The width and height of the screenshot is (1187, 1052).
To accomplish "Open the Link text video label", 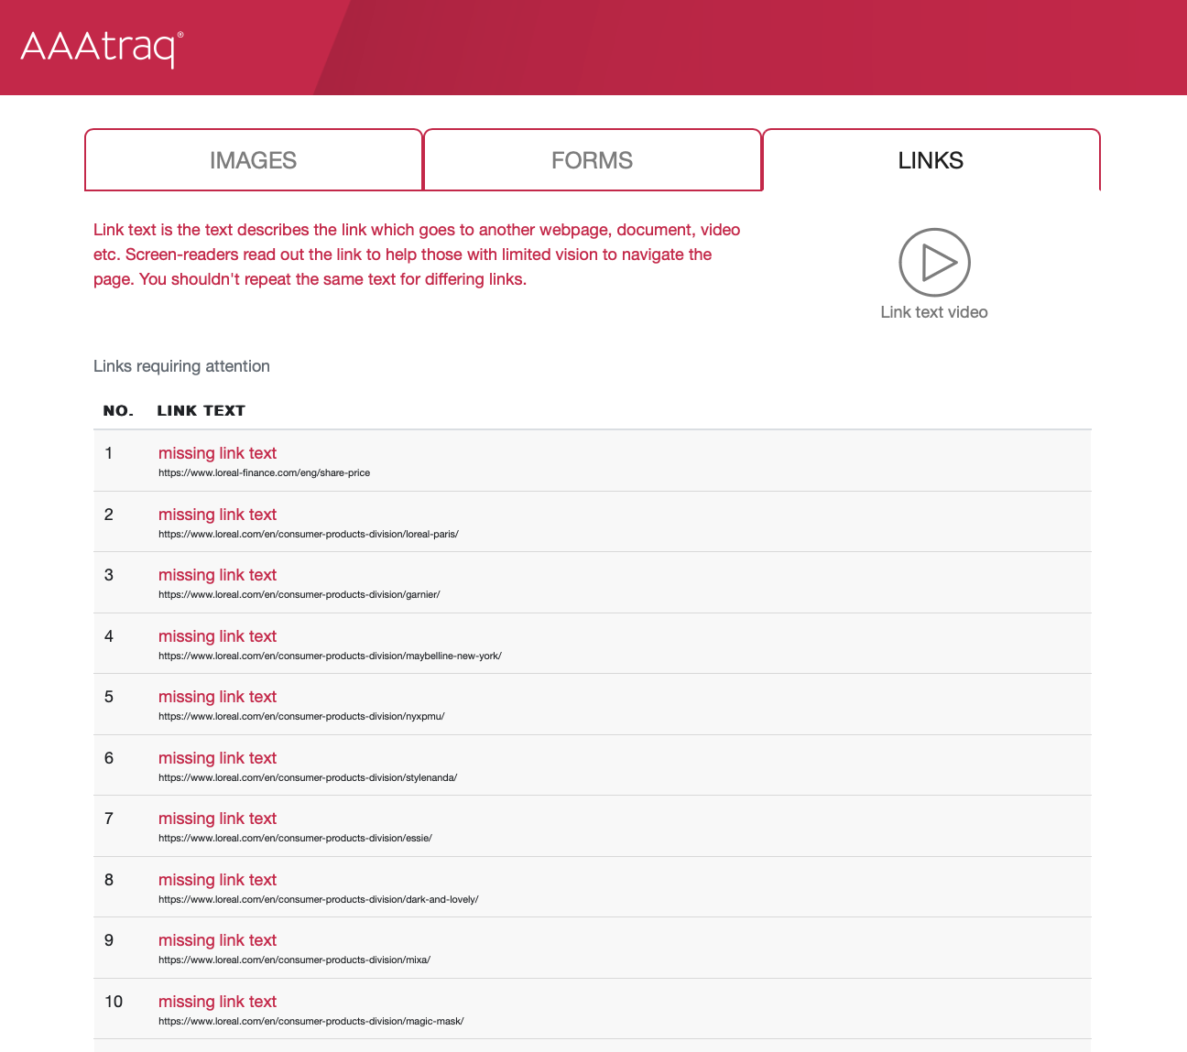I will coord(934,312).
